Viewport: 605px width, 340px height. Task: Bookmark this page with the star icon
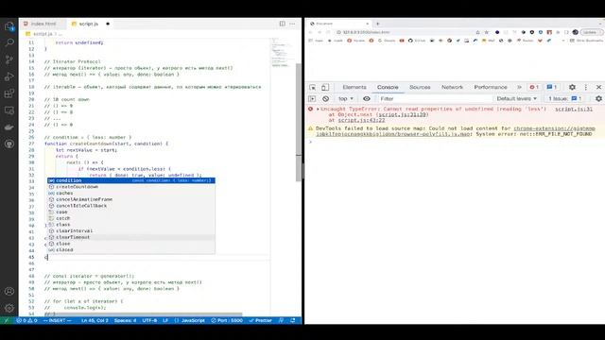click(487, 32)
